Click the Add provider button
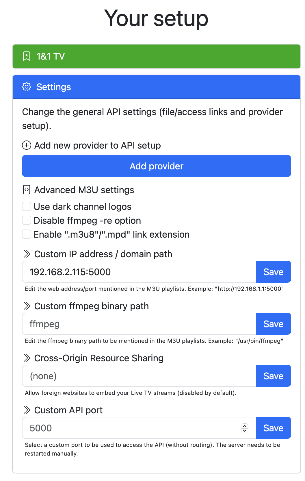305x481 pixels. [x=157, y=166]
